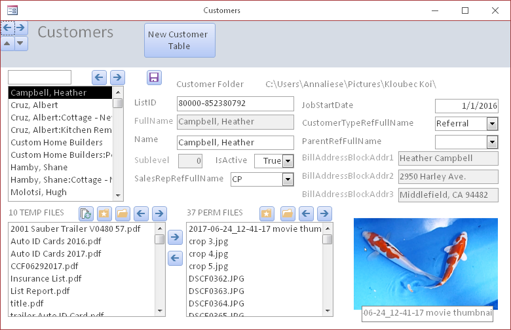
Task: Click the left arrow in Temp Files toolbar
Action: click(x=141, y=213)
